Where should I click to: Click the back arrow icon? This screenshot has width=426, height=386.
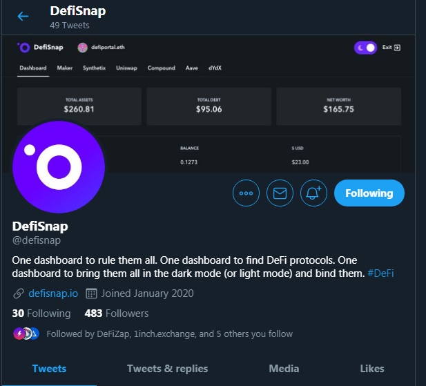(x=23, y=17)
